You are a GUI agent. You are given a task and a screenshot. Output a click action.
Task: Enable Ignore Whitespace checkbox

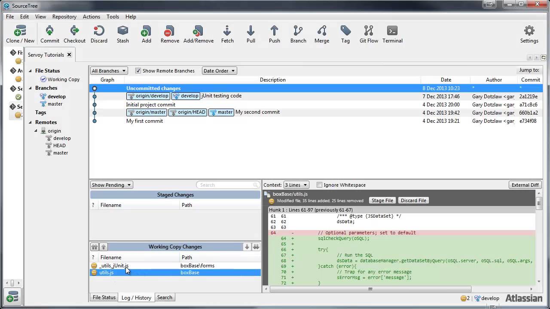pyautogui.click(x=319, y=185)
